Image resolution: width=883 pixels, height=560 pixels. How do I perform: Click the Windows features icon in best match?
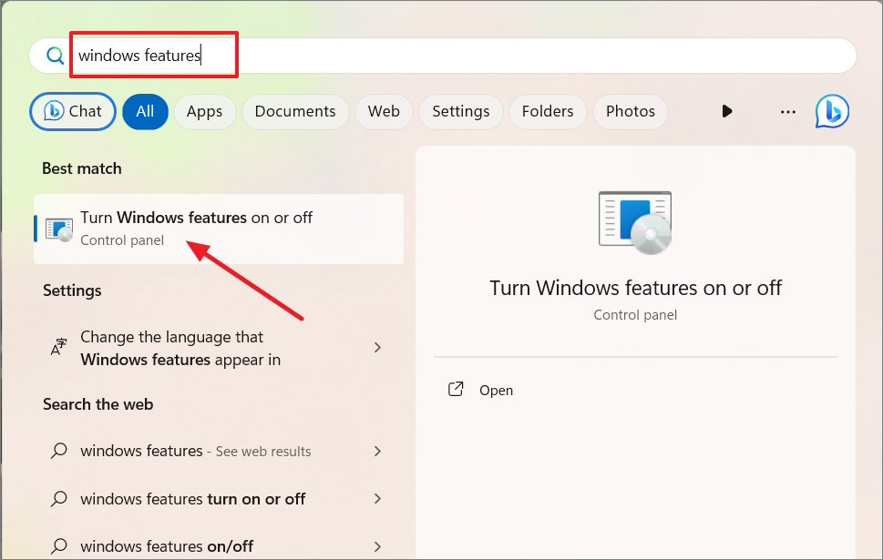59,229
